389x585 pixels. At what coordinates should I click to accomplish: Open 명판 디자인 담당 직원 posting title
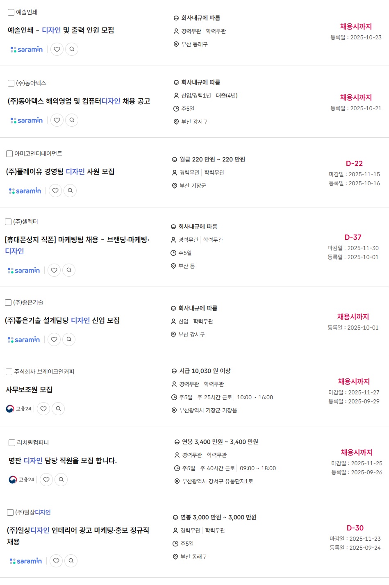coord(63,461)
